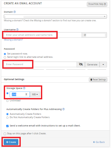Click the Create button

[11, 142]
